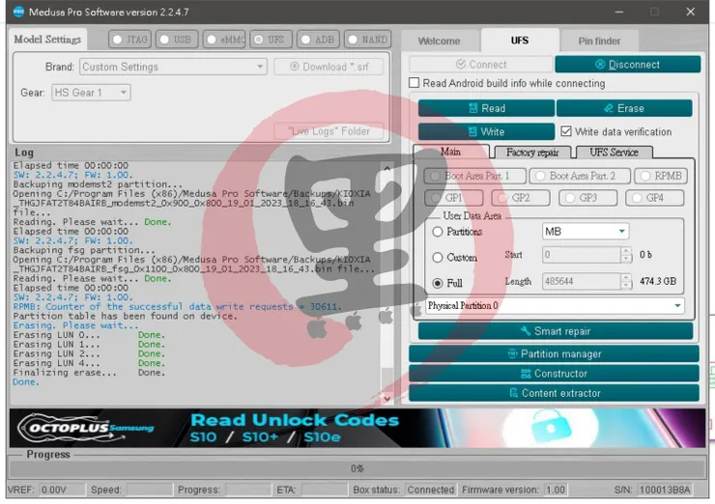Click the Start value input field
715x504 pixels.
(x=582, y=254)
